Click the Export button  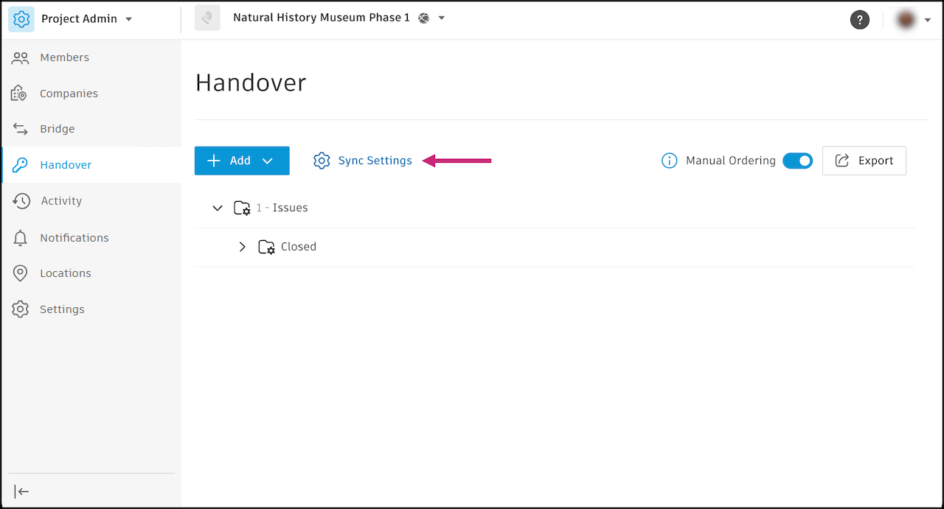coord(864,160)
